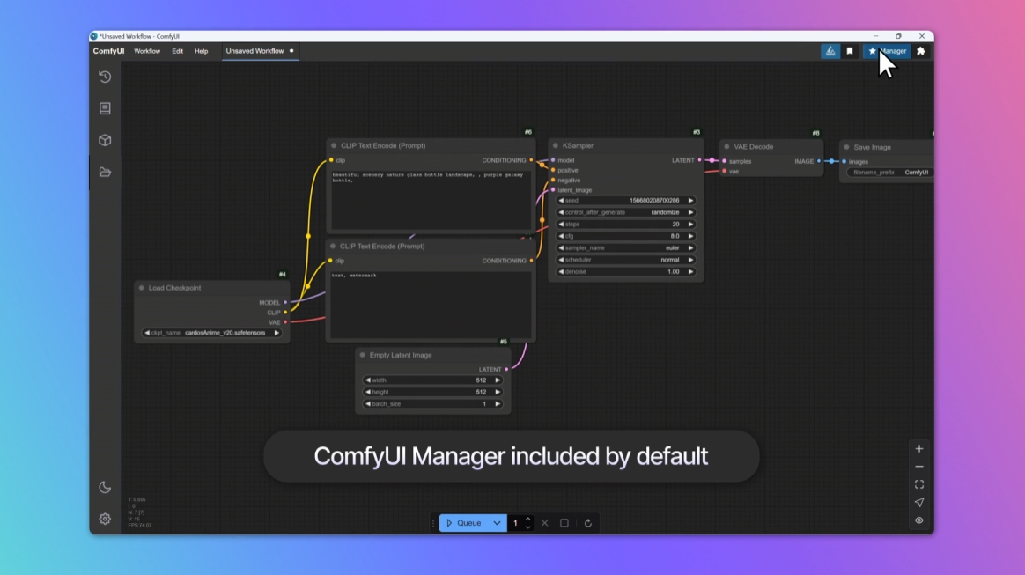Image resolution: width=1025 pixels, height=575 pixels.
Task: Collapse the Empty Latent Image node dot
Action: pos(362,356)
